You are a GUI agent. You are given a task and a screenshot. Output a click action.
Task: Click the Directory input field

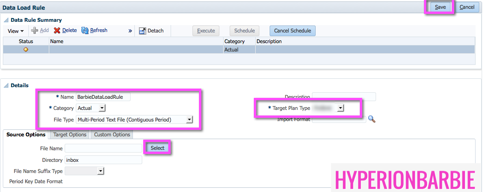click(103, 160)
